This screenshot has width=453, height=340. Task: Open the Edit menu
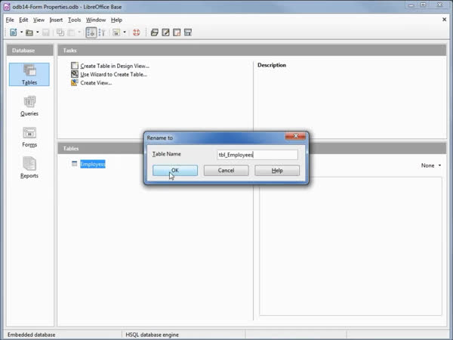click(x=23, y=20)
